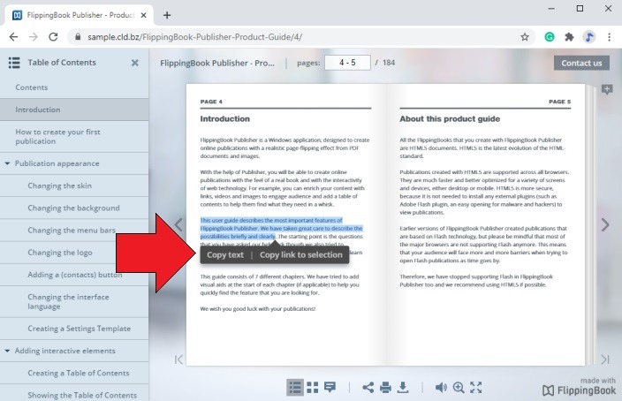
Task: Click Copy link to selection option
Action: click(301, 255)
